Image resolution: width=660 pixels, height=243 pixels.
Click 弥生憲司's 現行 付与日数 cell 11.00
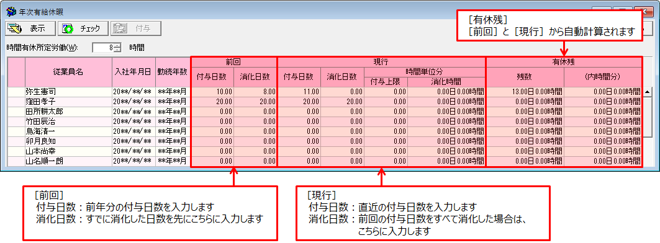299,91
